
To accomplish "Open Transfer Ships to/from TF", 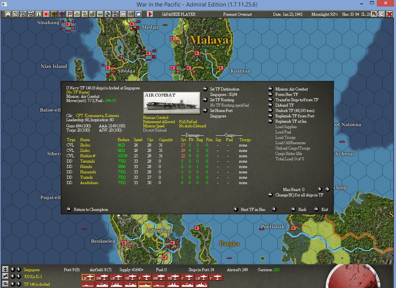I will pos(297,100).
